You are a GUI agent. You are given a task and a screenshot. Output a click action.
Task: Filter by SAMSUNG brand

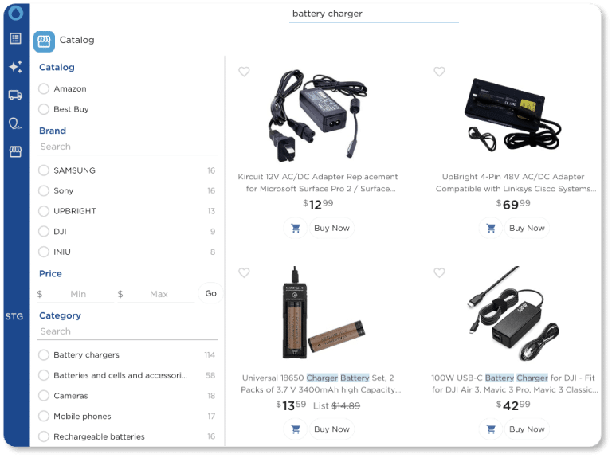44,170
